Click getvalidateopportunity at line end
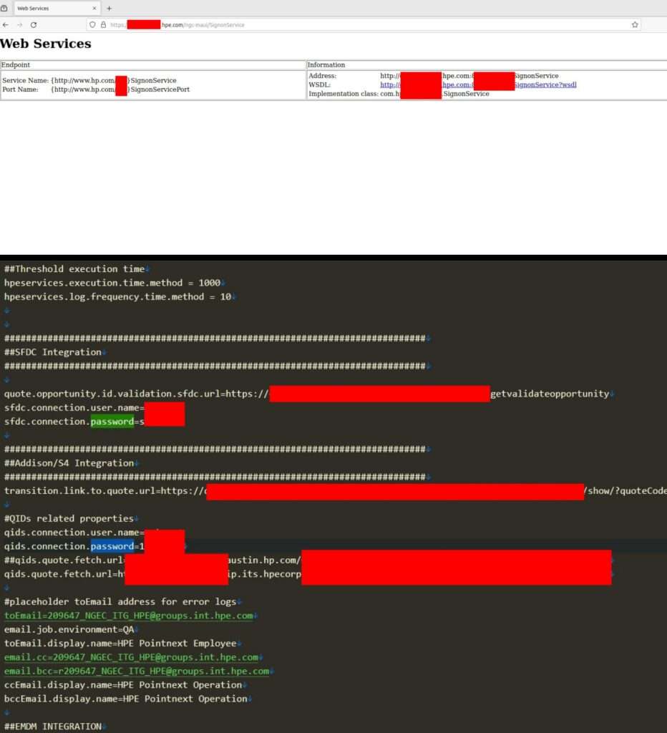The width and height of the screenshot is (667, 733). tap(550, 394)
